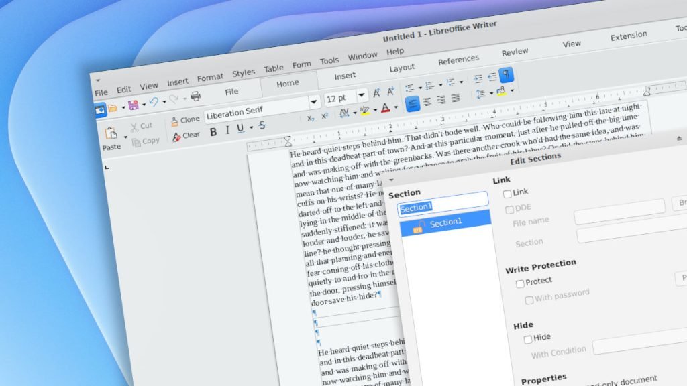687x386 pixels.
Task: Enable the Protect checkbox under Write Protection
Action: click(520, 283)
